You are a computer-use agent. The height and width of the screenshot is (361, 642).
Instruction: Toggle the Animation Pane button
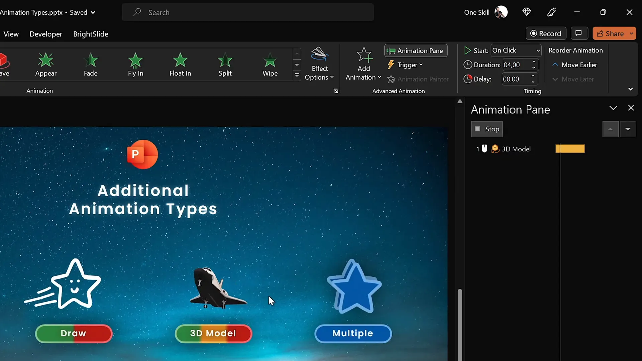tap(416, 51)
